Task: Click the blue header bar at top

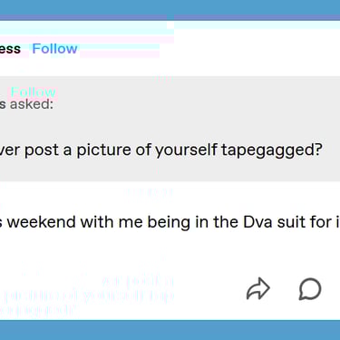Action: coord(170,7)
